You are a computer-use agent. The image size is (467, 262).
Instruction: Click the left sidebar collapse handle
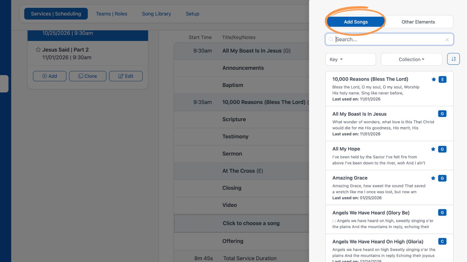[x=4, y=84]
